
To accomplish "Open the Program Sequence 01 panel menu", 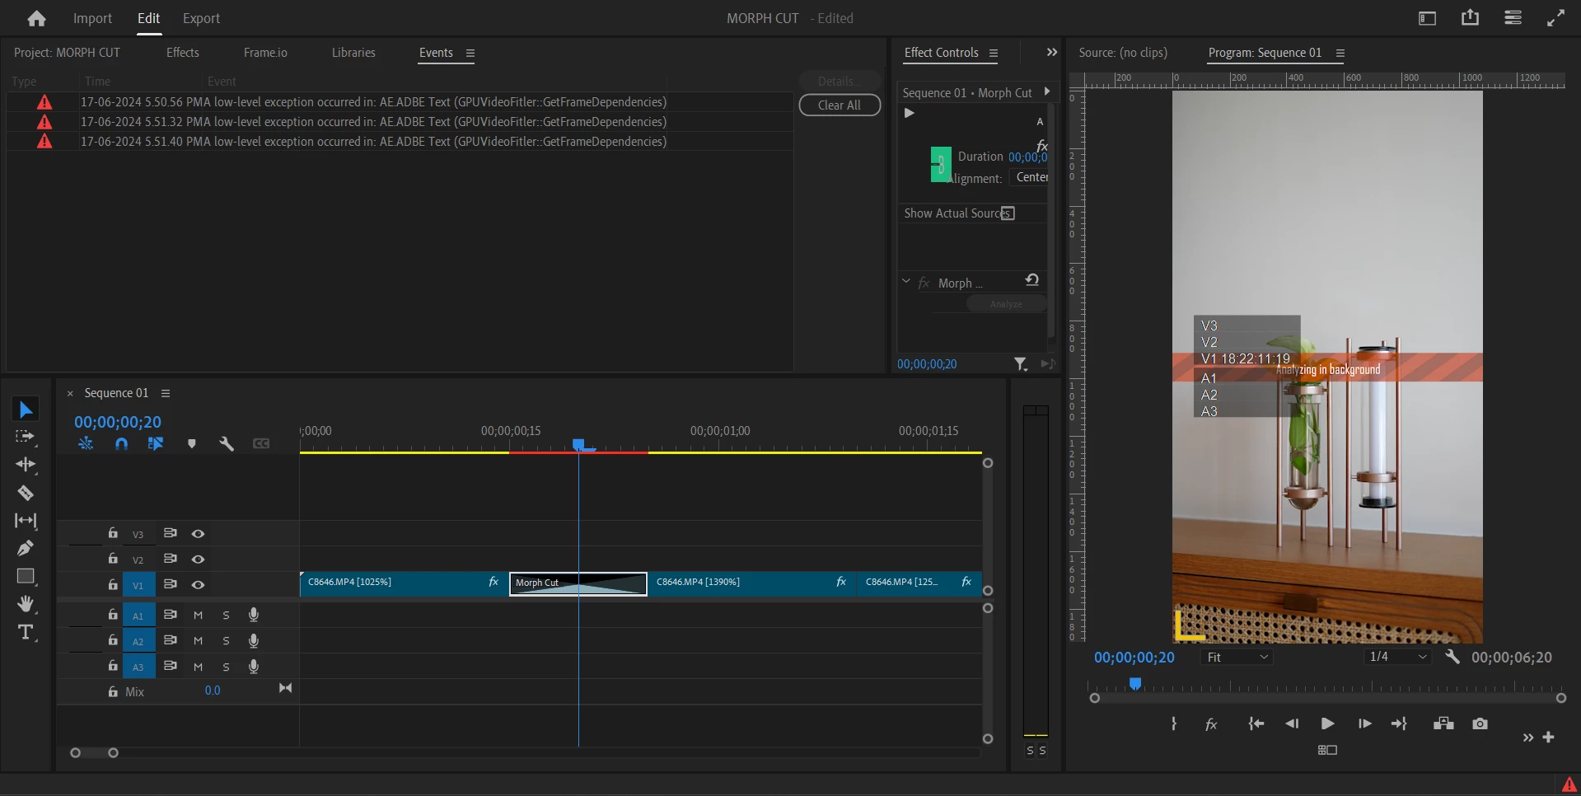I will [1340, 54].
